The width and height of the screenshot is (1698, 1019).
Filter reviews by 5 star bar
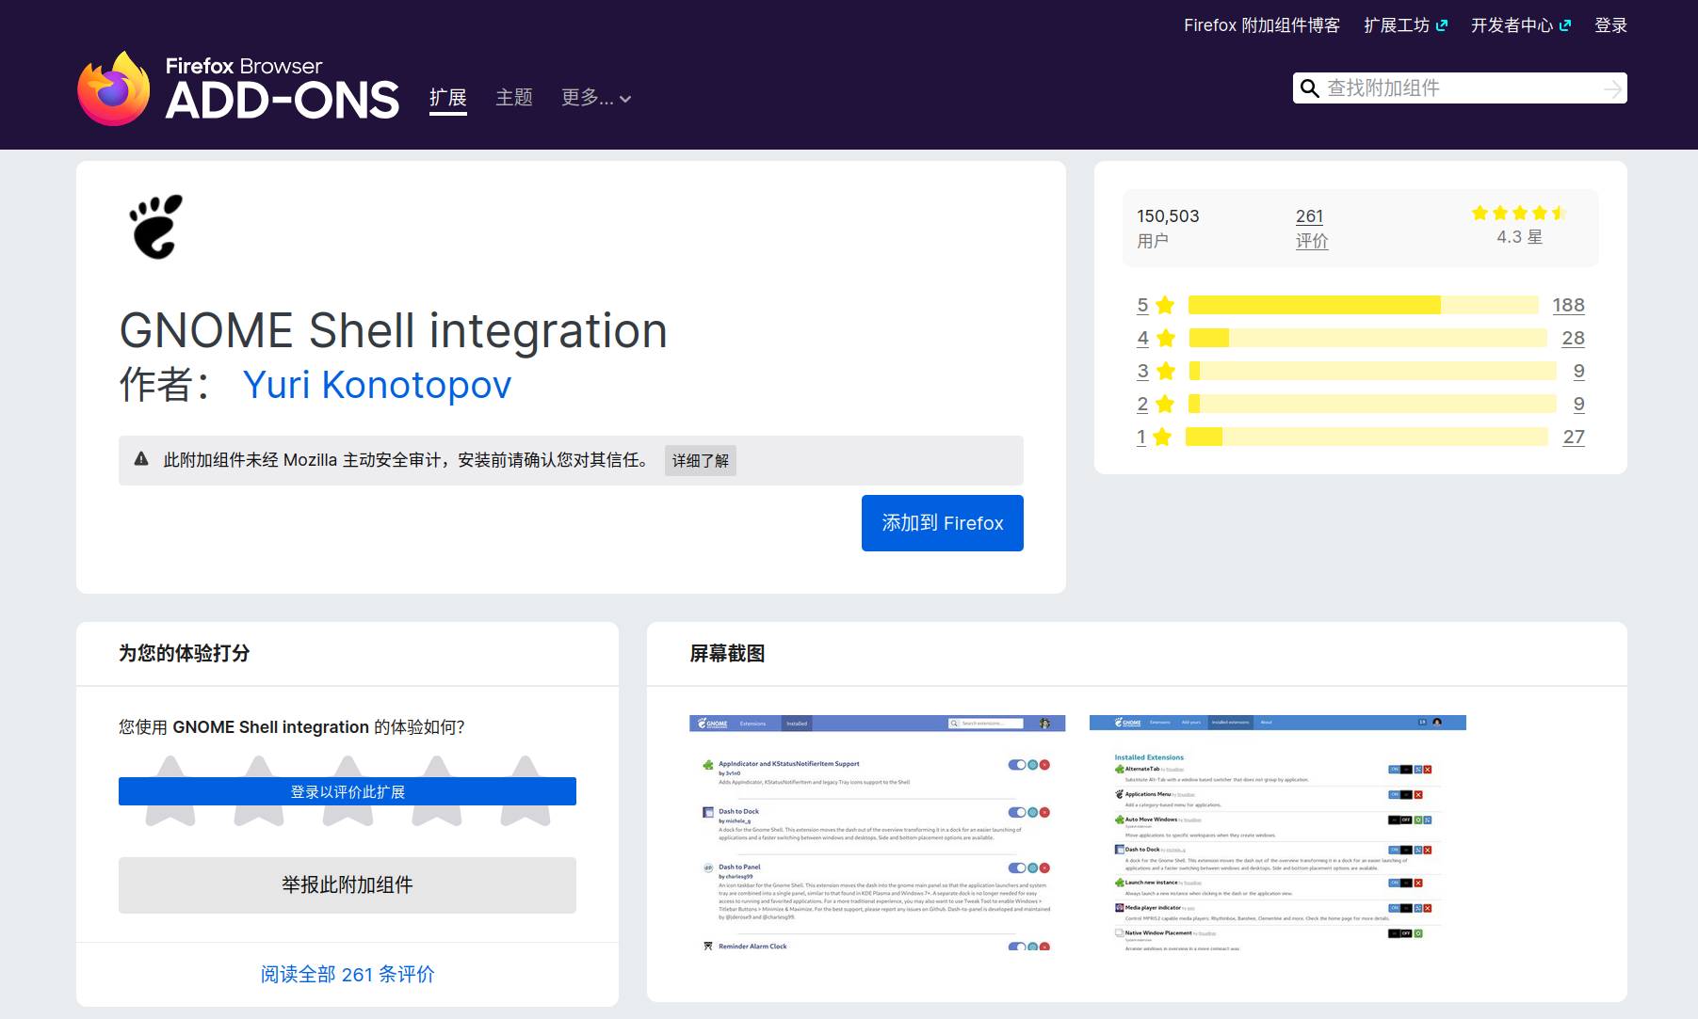(1364, 305)
